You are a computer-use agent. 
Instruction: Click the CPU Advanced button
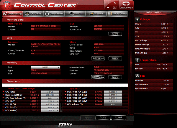point(98,58)
